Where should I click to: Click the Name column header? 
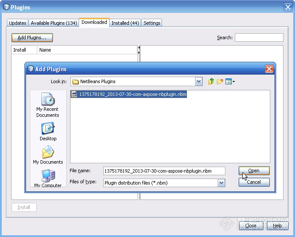click(x=87, y=50)
